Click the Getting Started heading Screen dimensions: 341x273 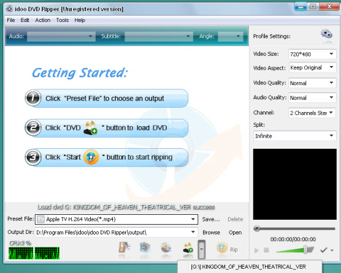pos(80,73)
